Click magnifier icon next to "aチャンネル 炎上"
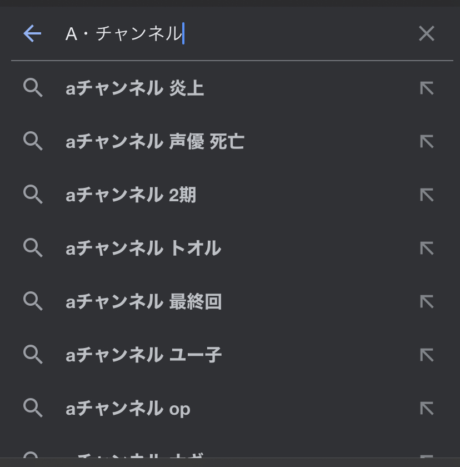The image size is (460, 467). pyautogui.click(x=33, y=88)
